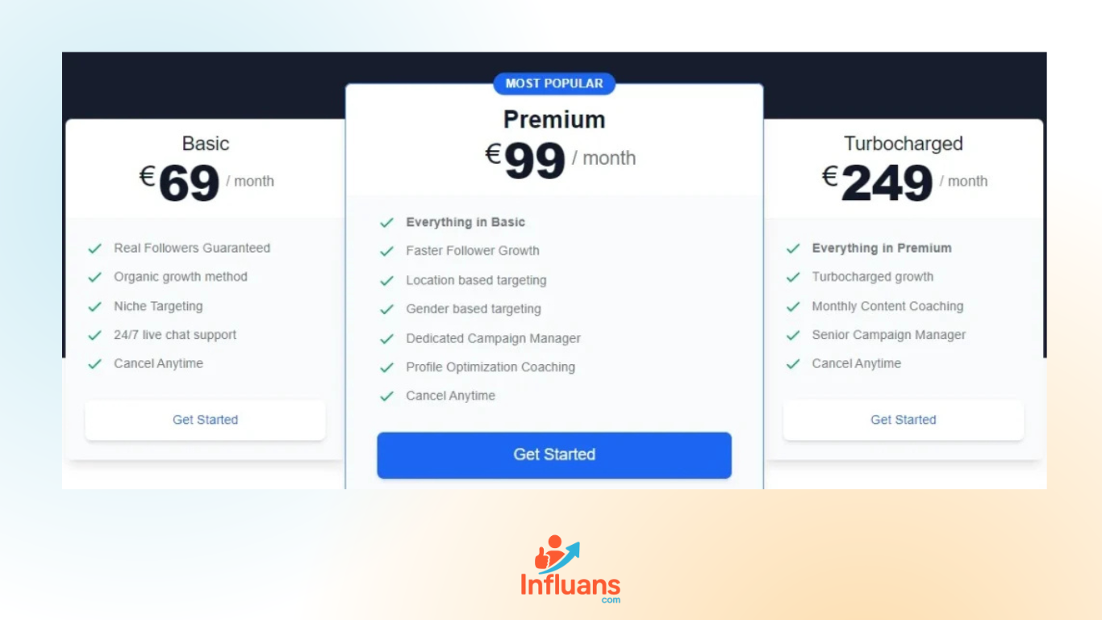Image resolution: width=1102 pixels, height=620 pixels.
Task: Click the Profile Optimization Coaching feature text
Action: pos(490,367)
